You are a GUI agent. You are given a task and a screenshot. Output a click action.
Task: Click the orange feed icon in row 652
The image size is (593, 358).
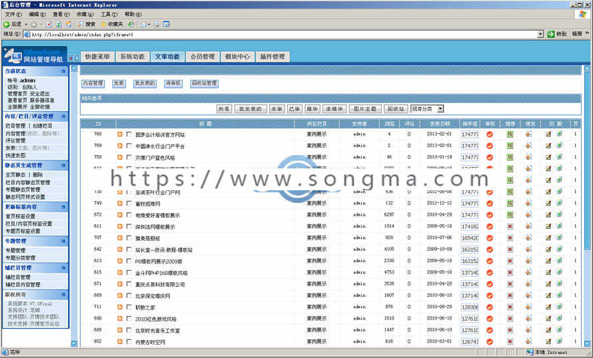[x=120, y=342]
